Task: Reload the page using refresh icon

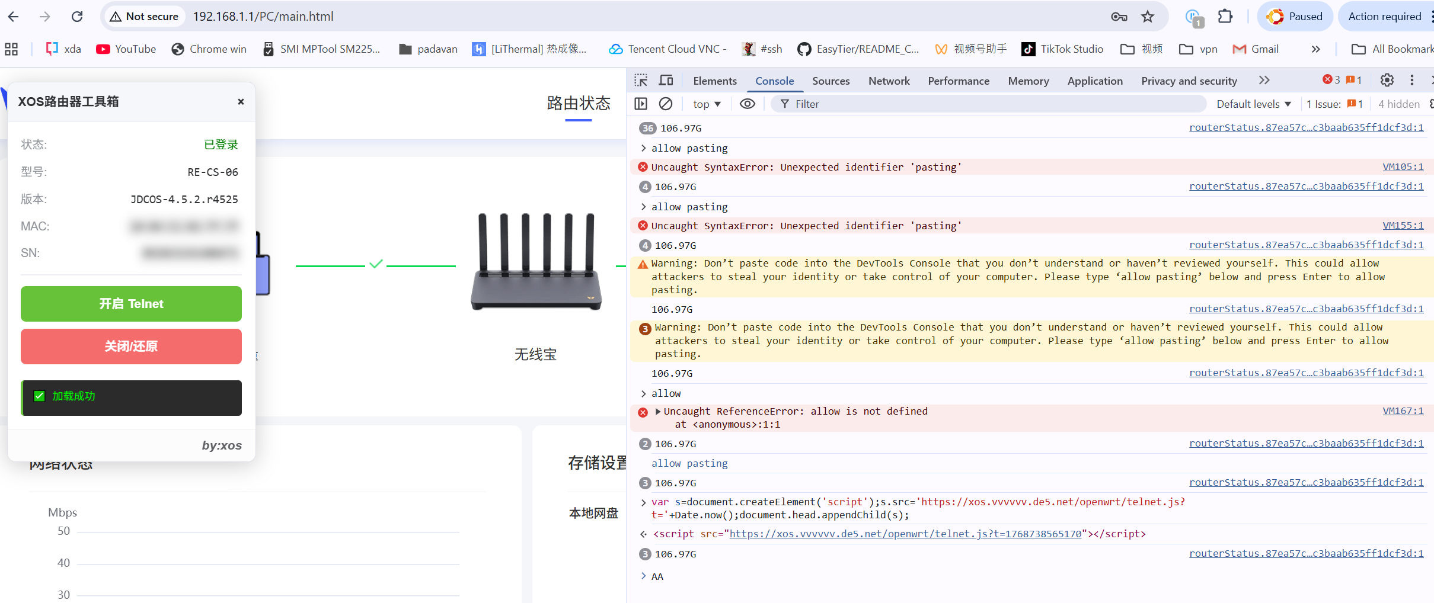Action: (77, 17)
